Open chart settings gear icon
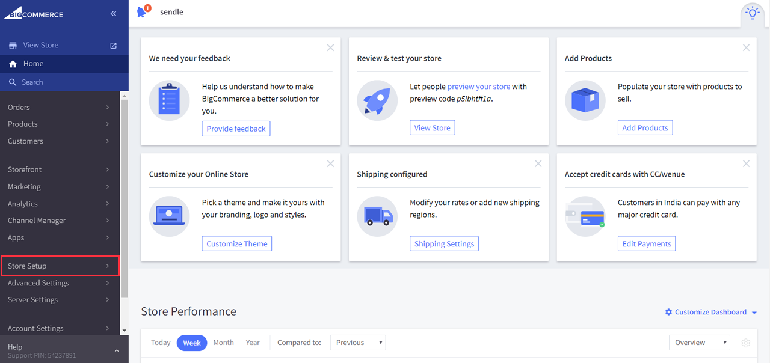This screenshot has width=770, height=363. (x=746, y=343)
